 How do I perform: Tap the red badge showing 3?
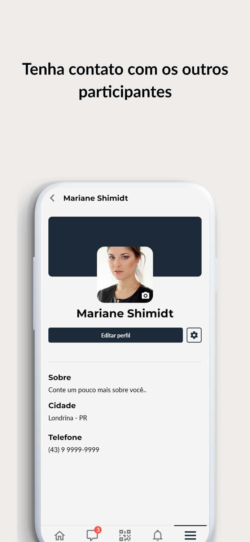(98, 530)
